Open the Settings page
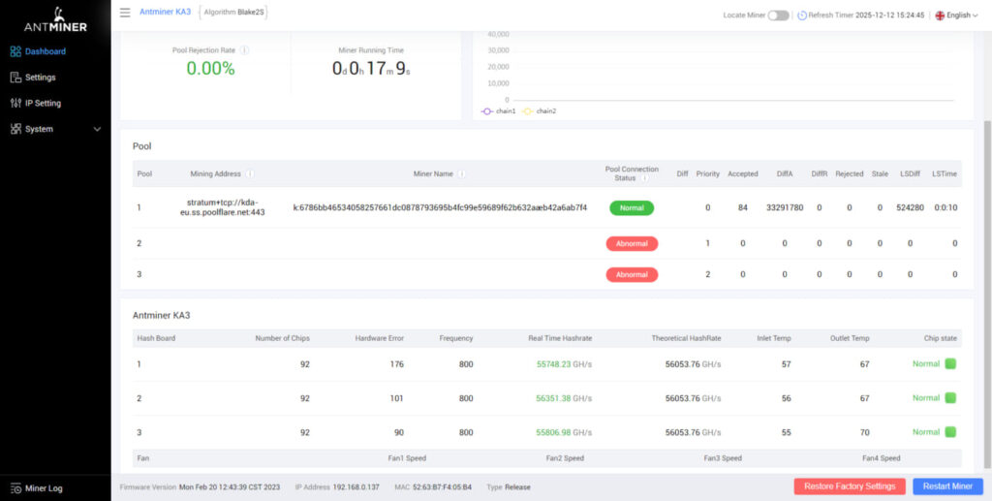This screenshot has height=501, width=992. [x=40, y=78]
